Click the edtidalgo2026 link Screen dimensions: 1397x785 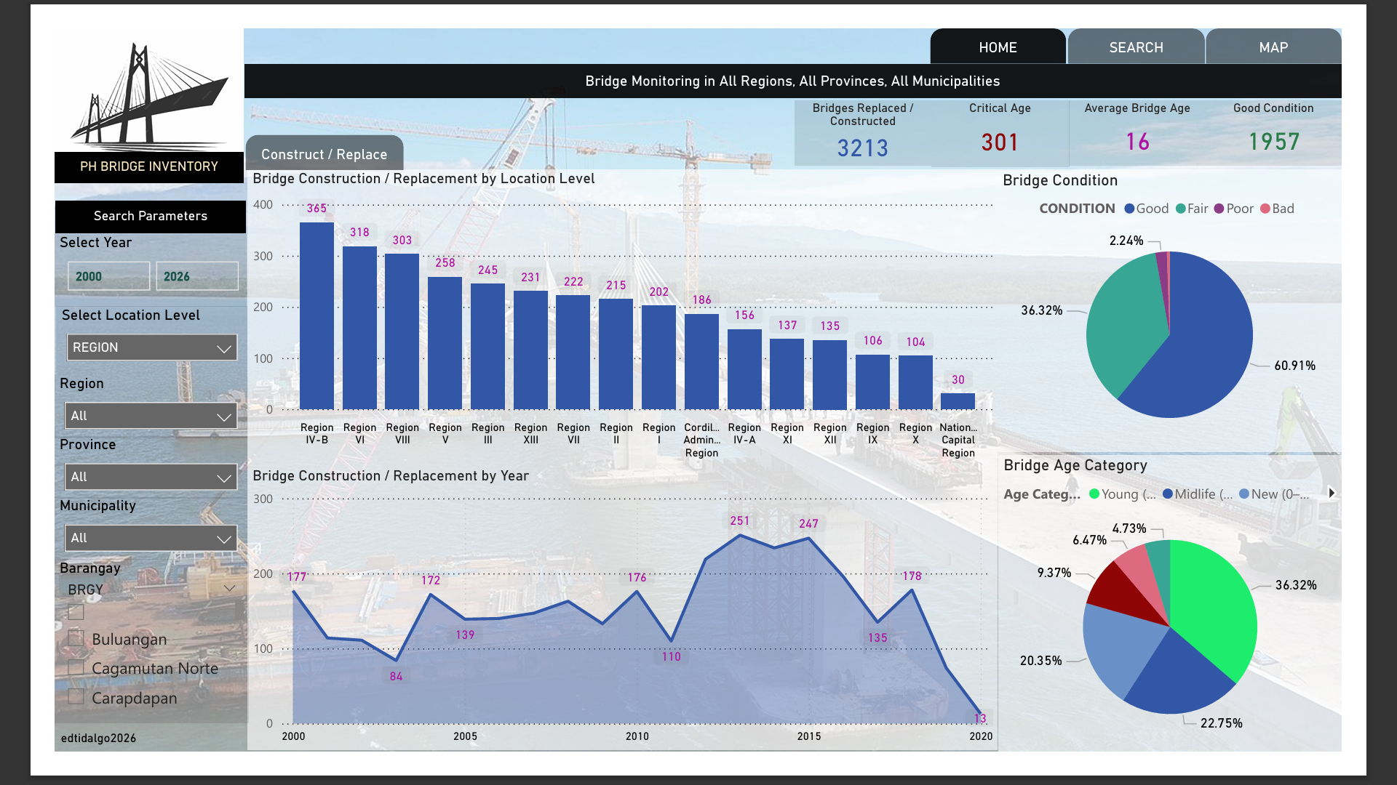point(98,738)
